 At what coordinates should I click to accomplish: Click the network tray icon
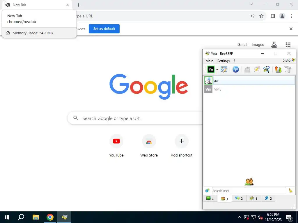point(253,217)
